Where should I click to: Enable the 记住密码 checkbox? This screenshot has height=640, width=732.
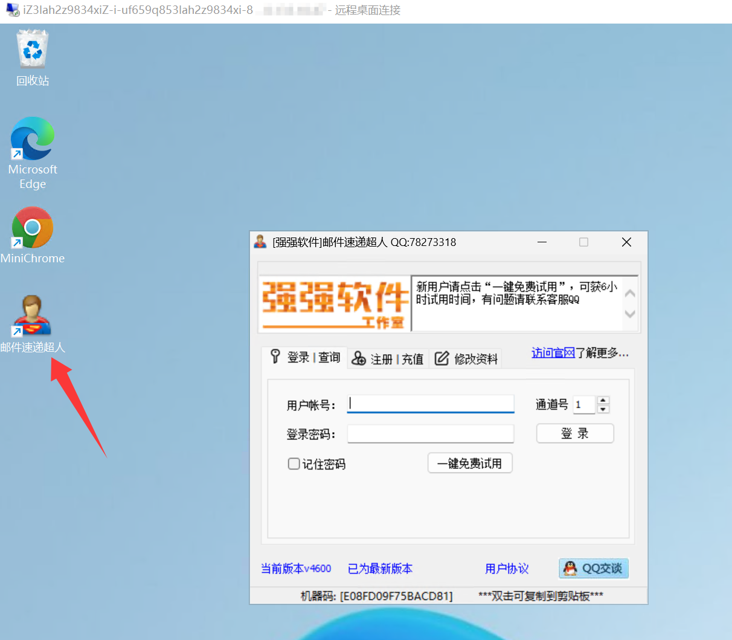point(294,464)
